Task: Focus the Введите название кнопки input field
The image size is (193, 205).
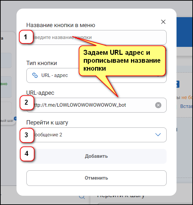Action: point(96,38)
